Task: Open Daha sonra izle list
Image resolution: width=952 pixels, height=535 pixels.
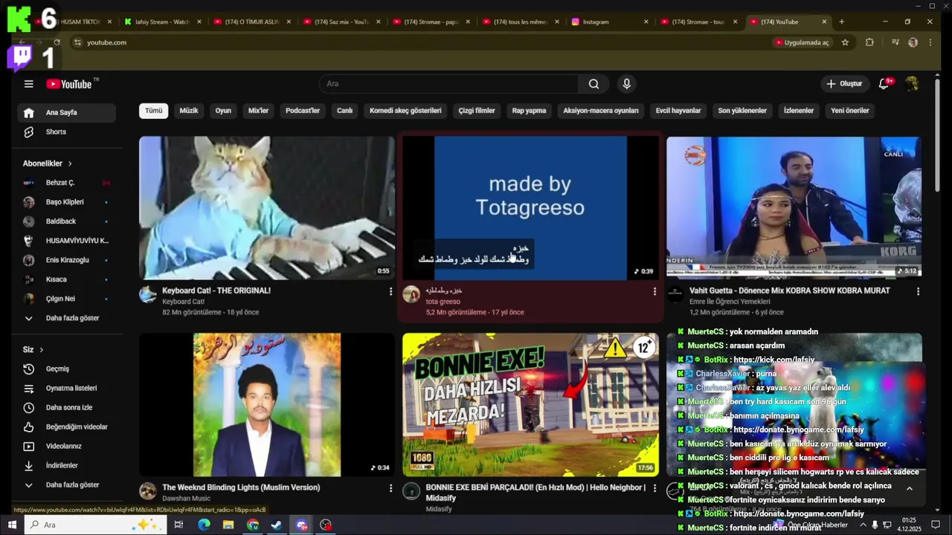Action: pos(67,407)
